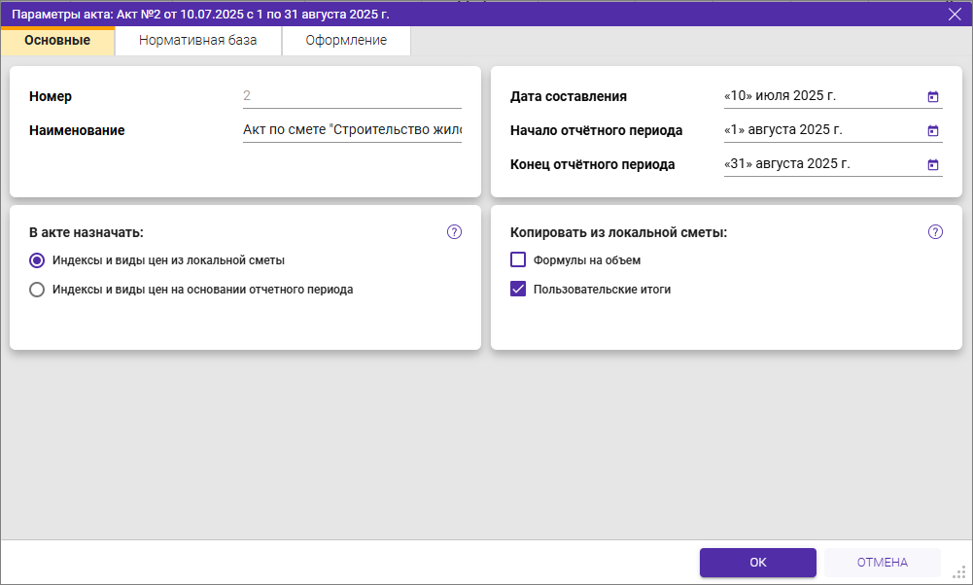Edit the Наименование text field
973x585 pixels.
351,130
